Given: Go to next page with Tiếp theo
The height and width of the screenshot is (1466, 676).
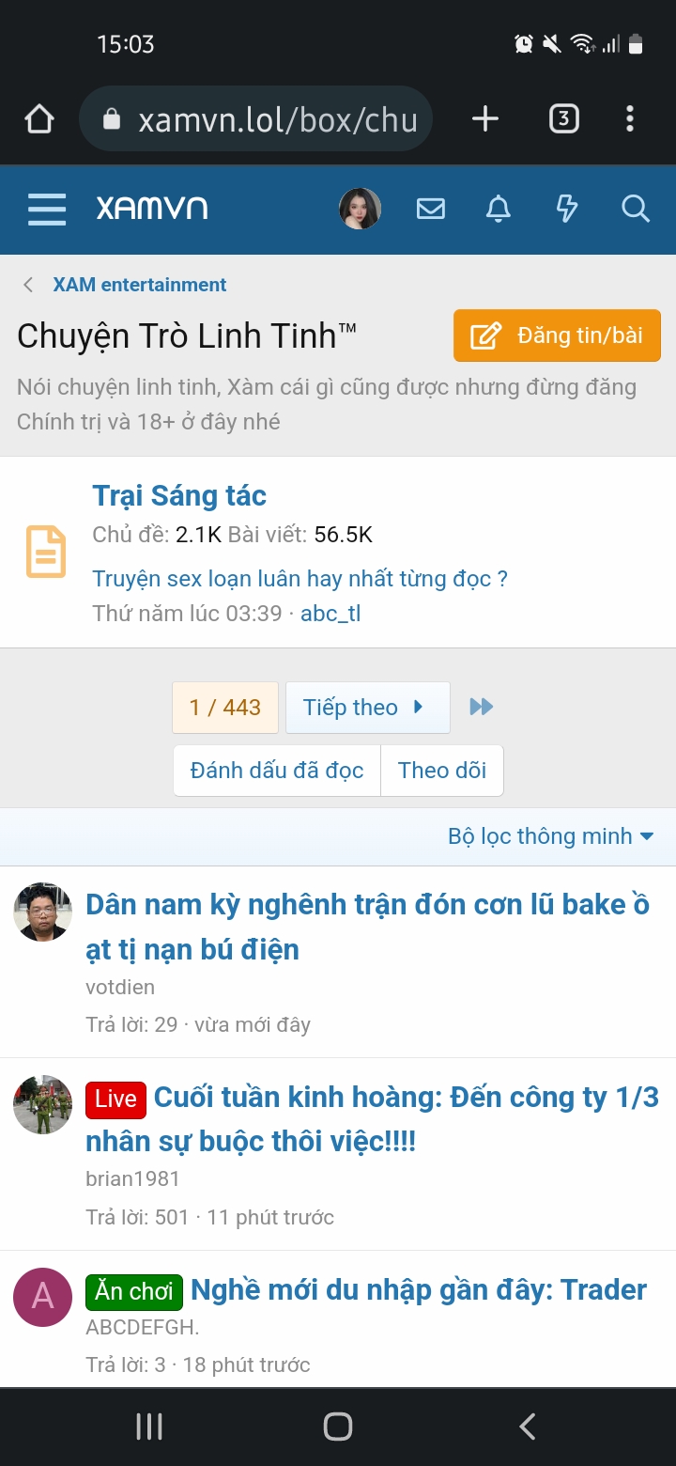Looking at the screenshot, I should point(366,708).
